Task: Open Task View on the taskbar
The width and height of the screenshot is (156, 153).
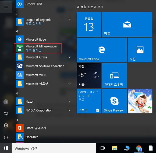Action: pos(102,148)
